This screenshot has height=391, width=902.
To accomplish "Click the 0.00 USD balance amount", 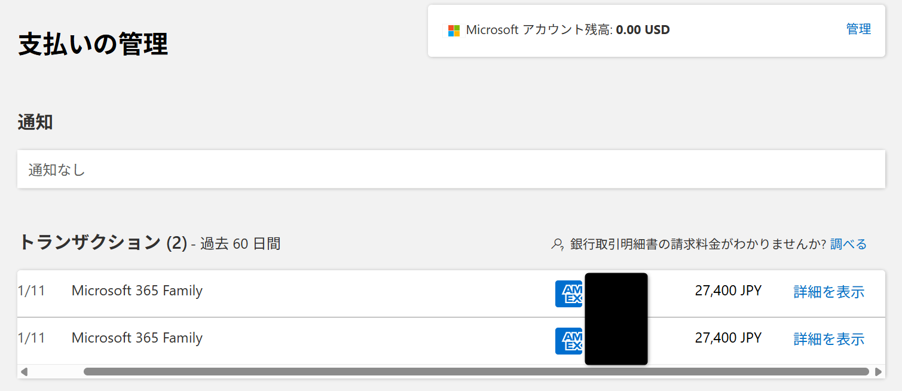I will point(643,29).
